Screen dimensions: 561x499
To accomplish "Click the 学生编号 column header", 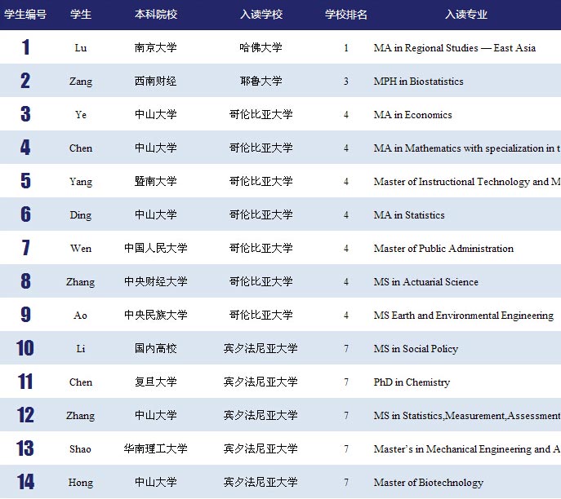I will click(x=25, y=15).
